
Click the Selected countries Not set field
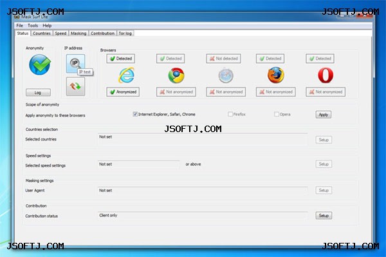click(203, 139)
